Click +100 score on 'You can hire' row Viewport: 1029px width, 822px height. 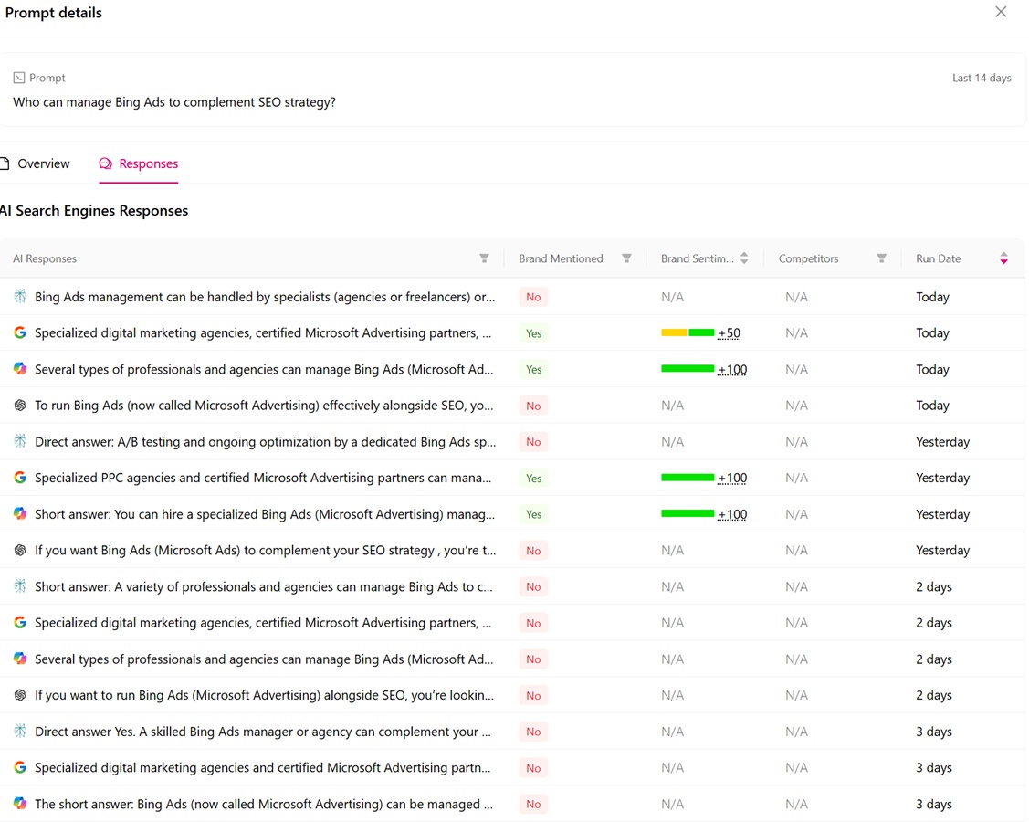pyautogui.click(x=732, y=514)
